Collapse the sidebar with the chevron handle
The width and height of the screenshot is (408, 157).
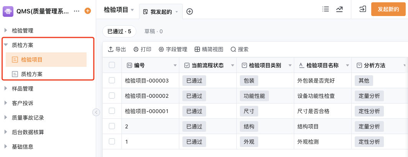point(96,112)
